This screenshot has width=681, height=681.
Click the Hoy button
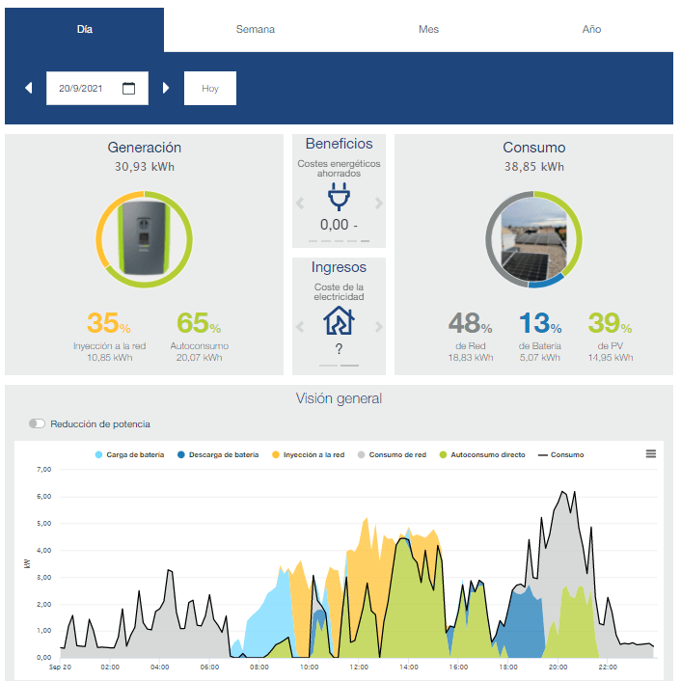pos(210,88)
